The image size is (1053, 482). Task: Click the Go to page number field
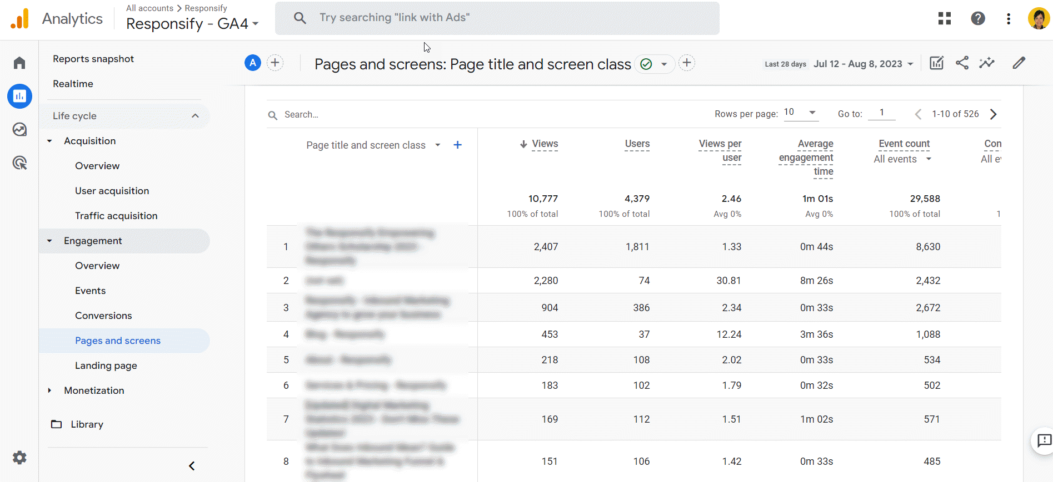[882, 113]
